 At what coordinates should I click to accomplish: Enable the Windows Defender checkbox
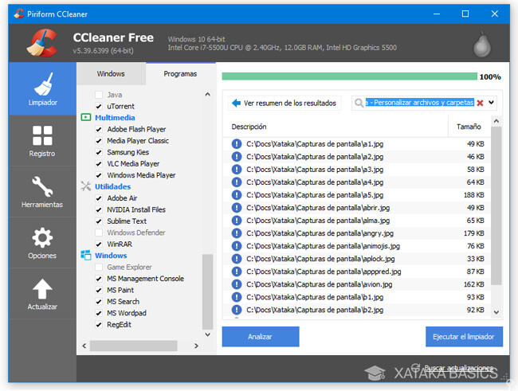pyautogui.click(x=100, y=233)
